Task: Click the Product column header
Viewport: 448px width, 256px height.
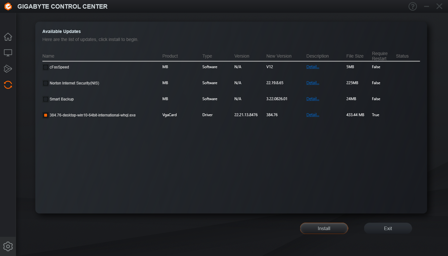Action: [x=170, y=56]
